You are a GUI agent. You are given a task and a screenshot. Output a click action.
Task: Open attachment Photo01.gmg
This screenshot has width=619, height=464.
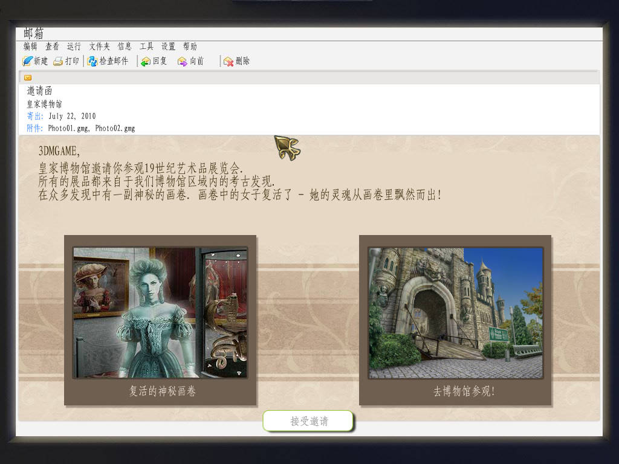[x=69, y=128]
